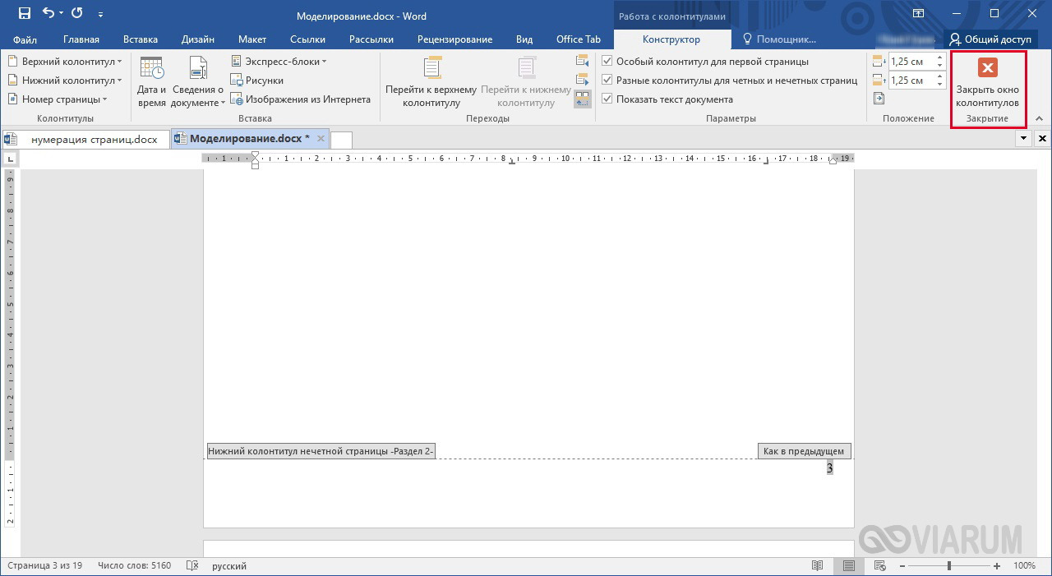This screenshot has height=576, width=1052.
Task: Open Сведения о документе dropdown
Action: tap(197, 82)
